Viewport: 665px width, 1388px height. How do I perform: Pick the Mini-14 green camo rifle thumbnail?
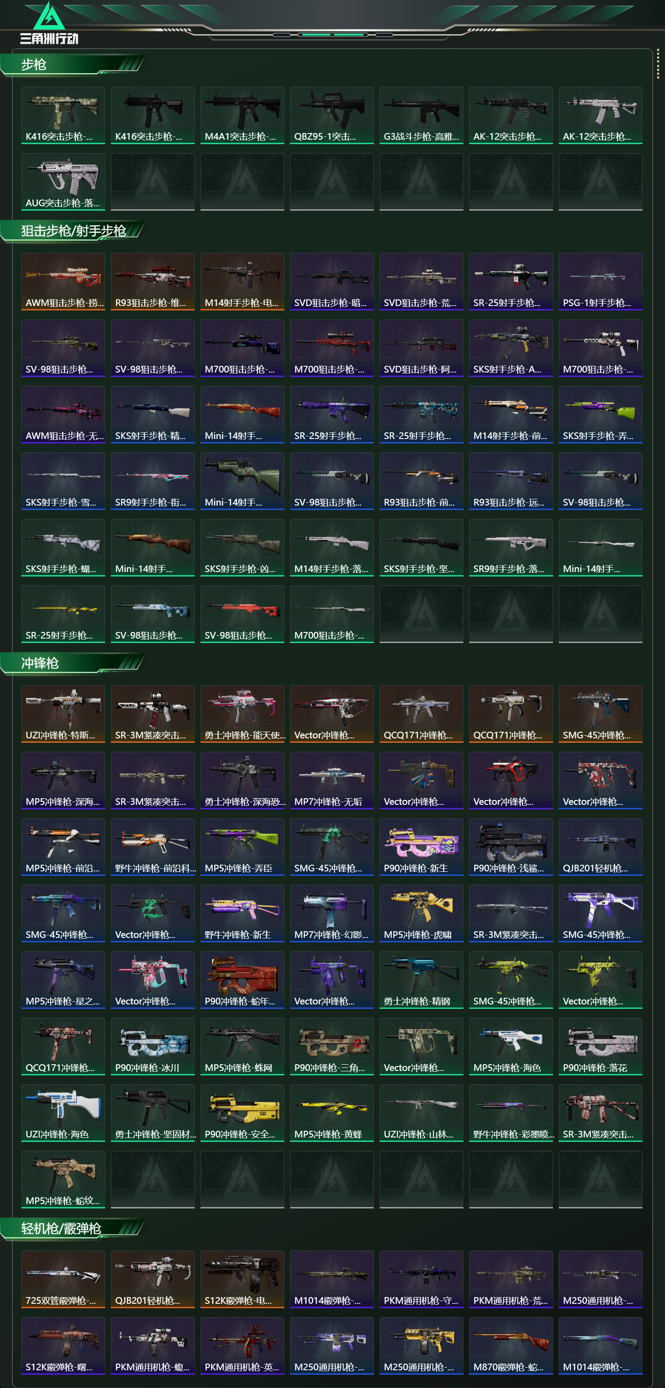[x=243, y=481]
